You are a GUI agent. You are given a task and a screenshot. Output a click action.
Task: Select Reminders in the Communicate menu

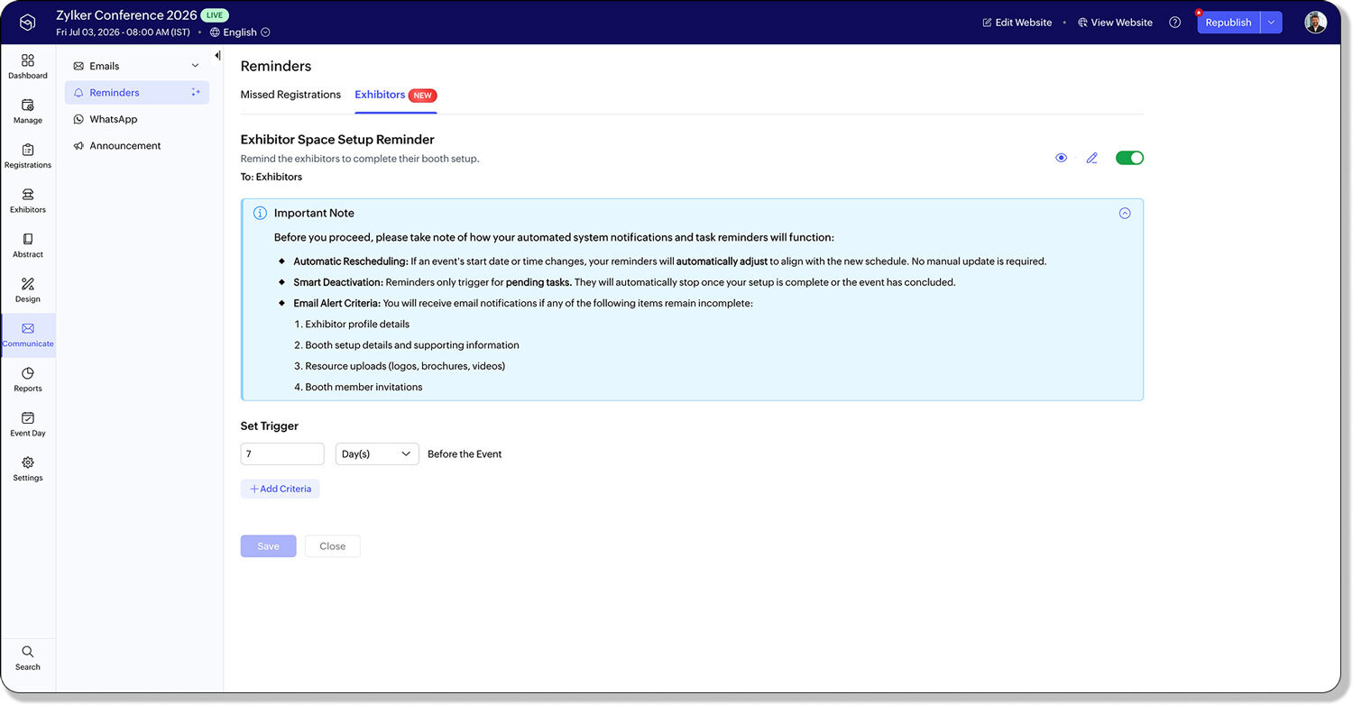137,93
